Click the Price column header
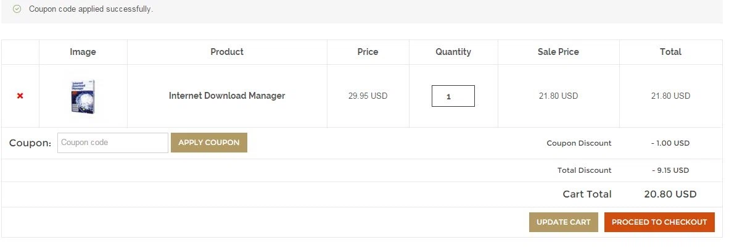The image size is (737, 250). pos(368,52)
